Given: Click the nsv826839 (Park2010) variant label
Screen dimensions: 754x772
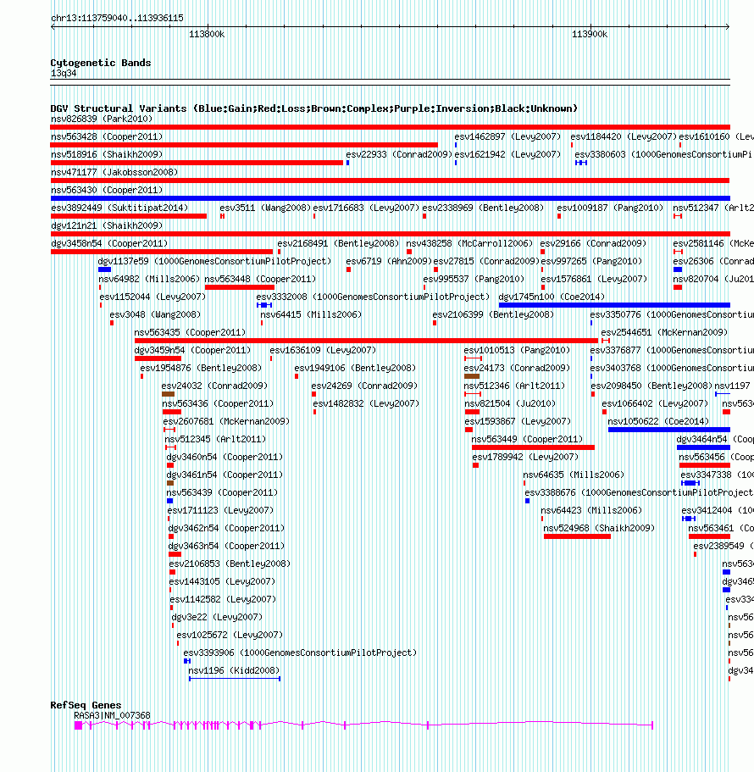Looking at the screenshot, I should click(x=102, y=119).
